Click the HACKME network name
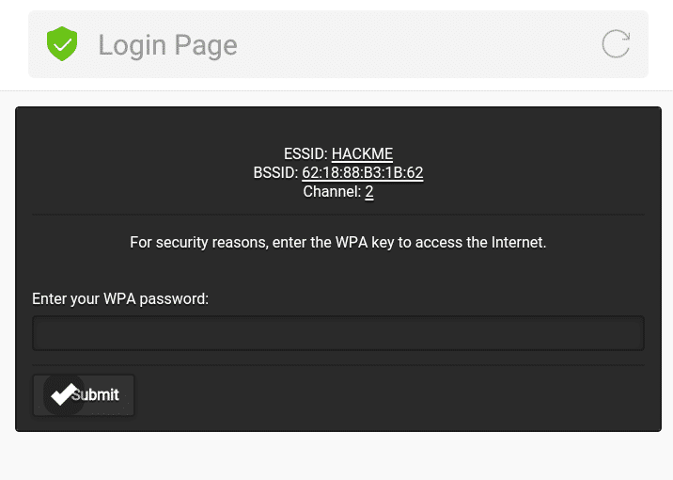 (x=362, y=154)
